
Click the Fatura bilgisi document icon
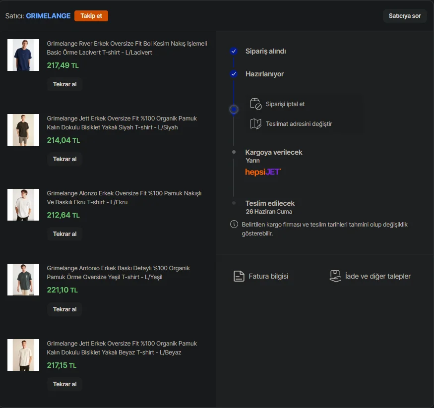click(x=239, y=276)
